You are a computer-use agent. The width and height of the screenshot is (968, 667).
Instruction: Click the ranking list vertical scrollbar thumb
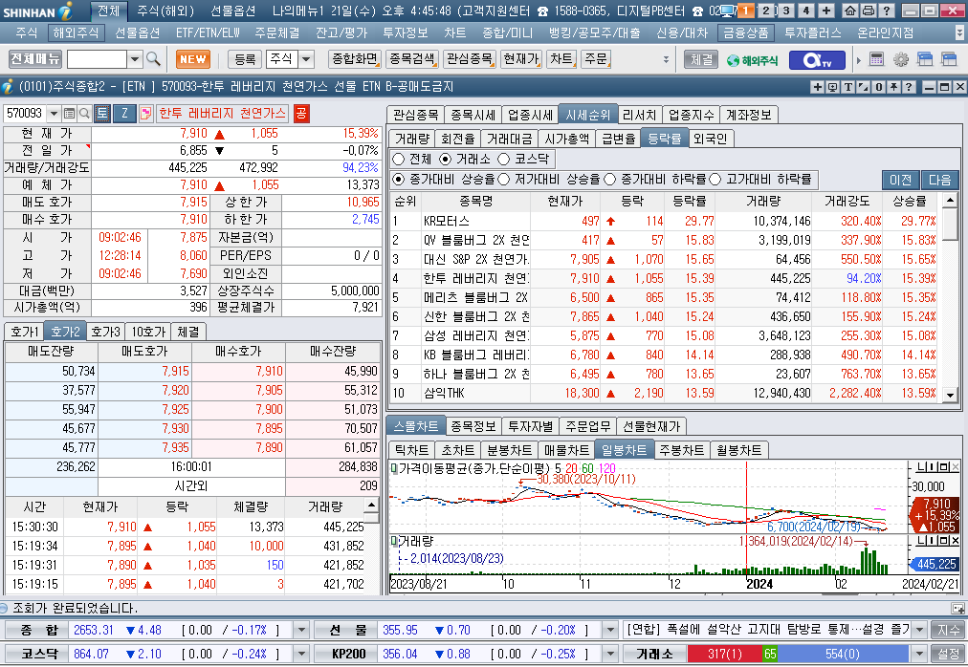950,223
